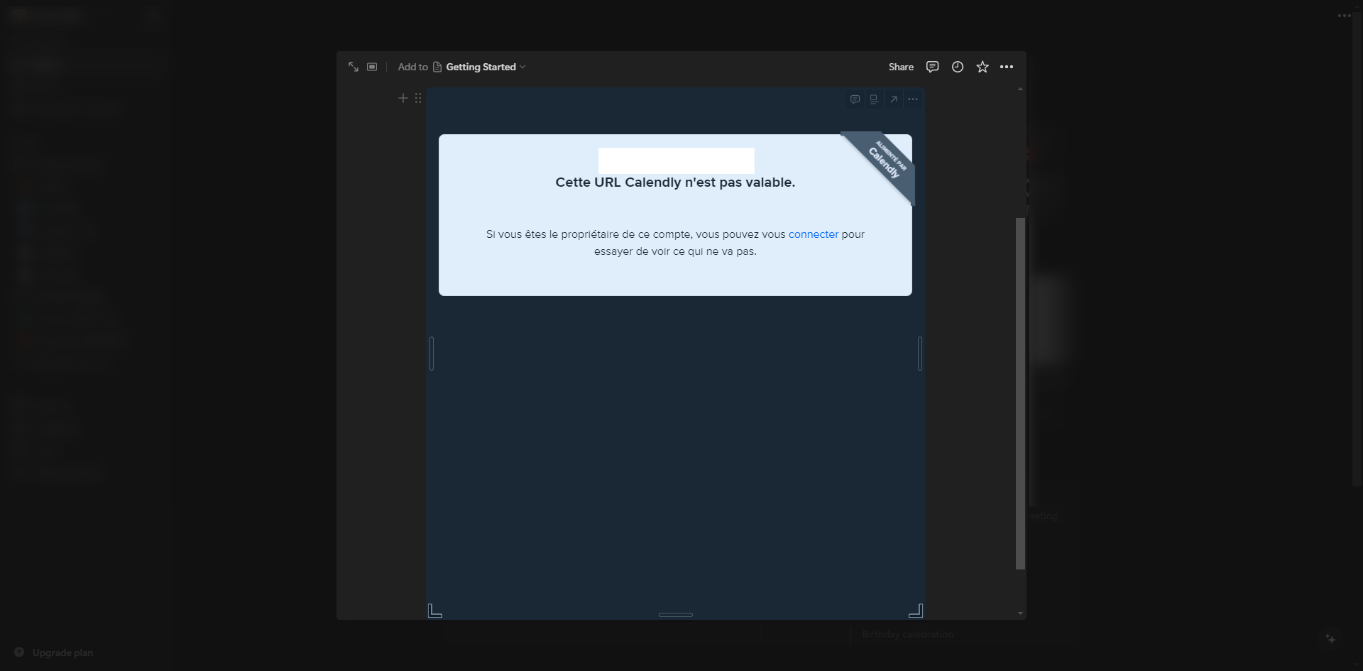Comment on the embed block
1363x671 pixels.
855,99
